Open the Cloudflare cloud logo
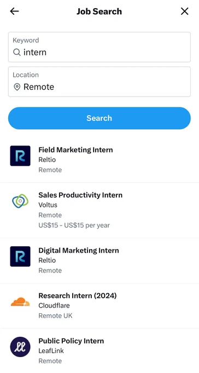The height and width of the screenshot is (373, 199). point(20,302)
